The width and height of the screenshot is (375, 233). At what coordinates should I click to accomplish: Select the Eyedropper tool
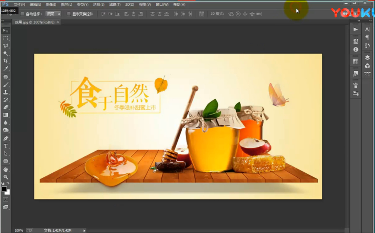(x=6, y=68)
